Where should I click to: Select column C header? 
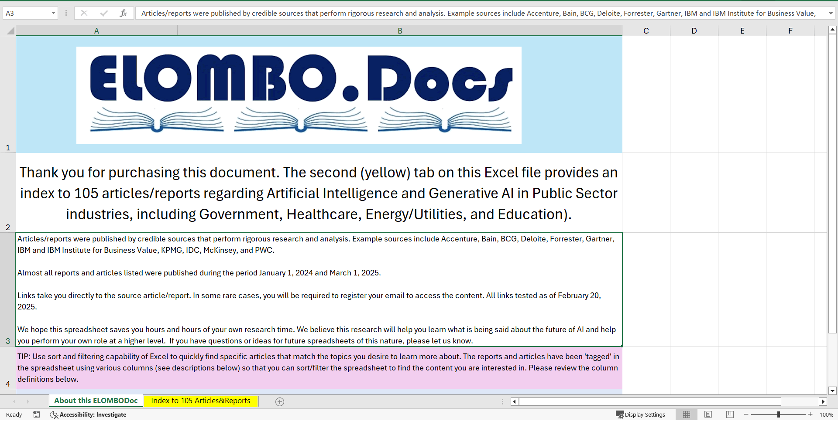click(x=646, y=31)
